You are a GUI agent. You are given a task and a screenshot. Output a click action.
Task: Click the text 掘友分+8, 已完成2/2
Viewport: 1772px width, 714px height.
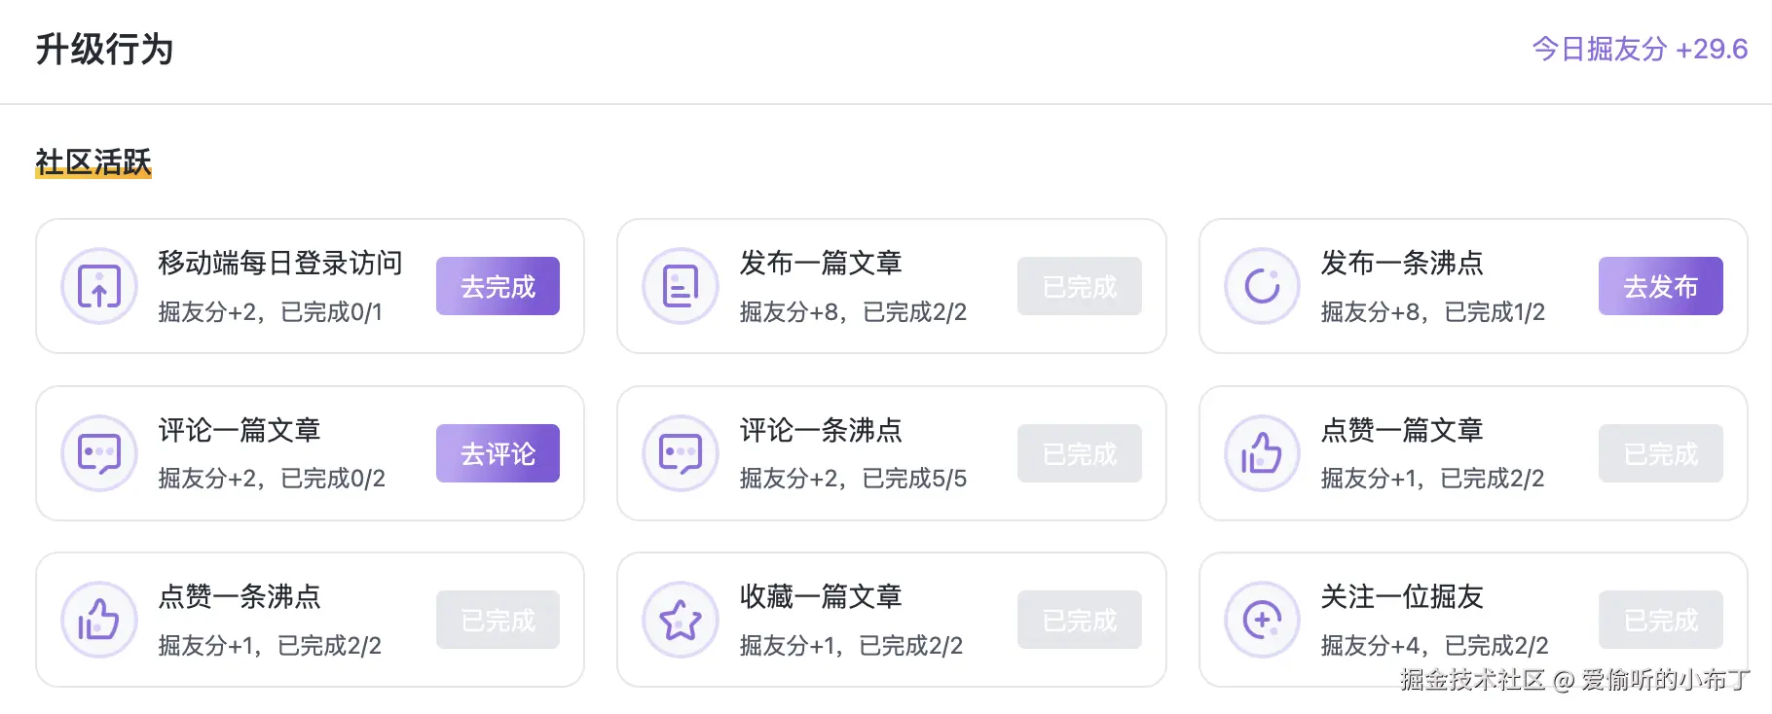[853, 311]
